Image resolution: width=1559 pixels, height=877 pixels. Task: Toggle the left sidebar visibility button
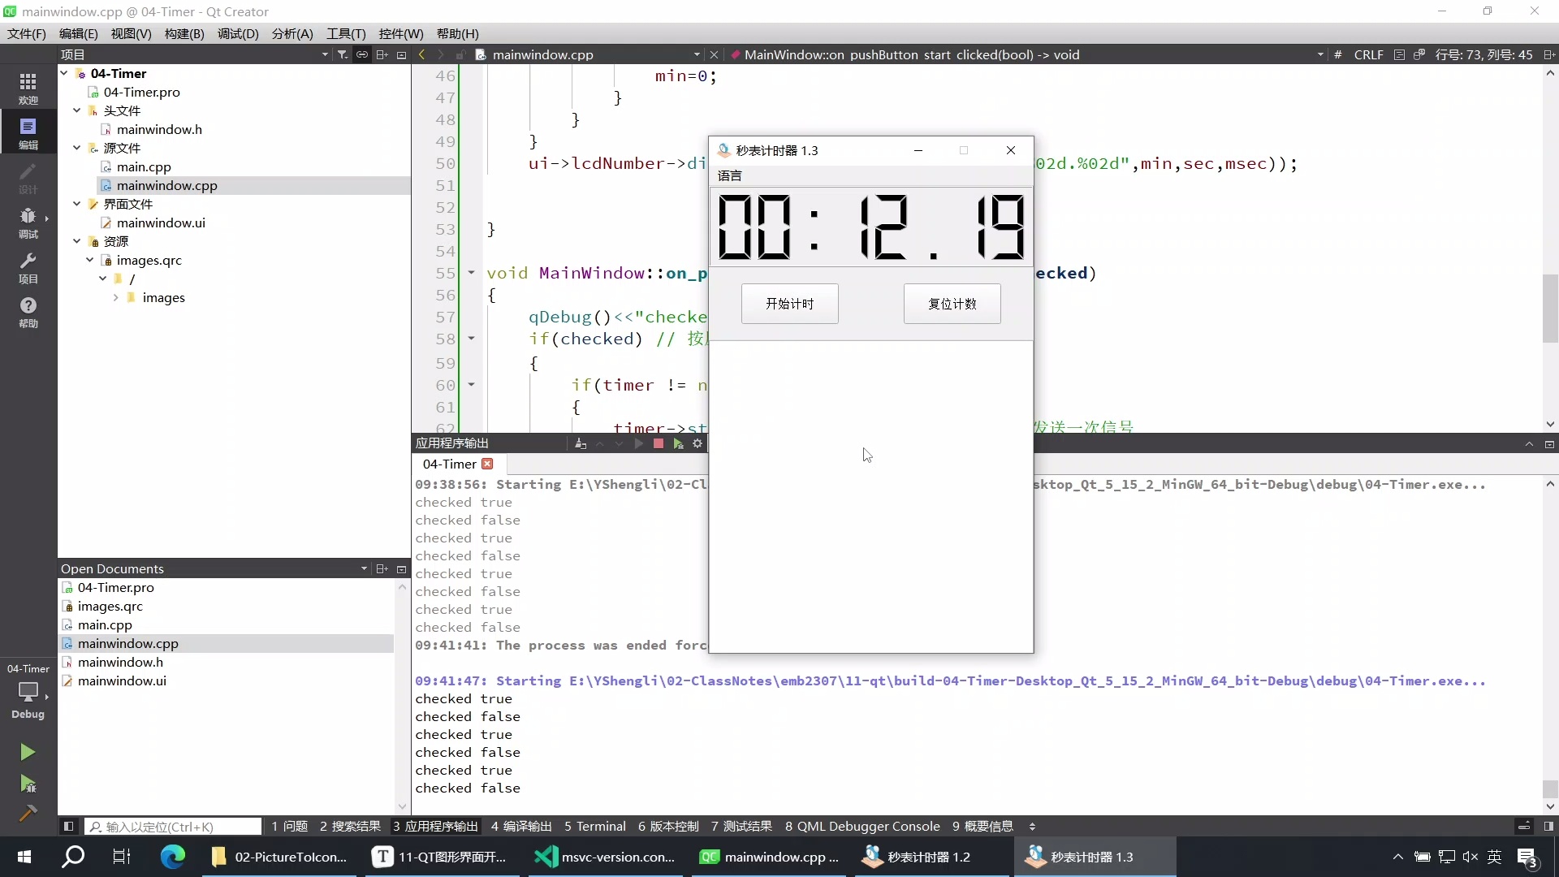pos(68,827)
